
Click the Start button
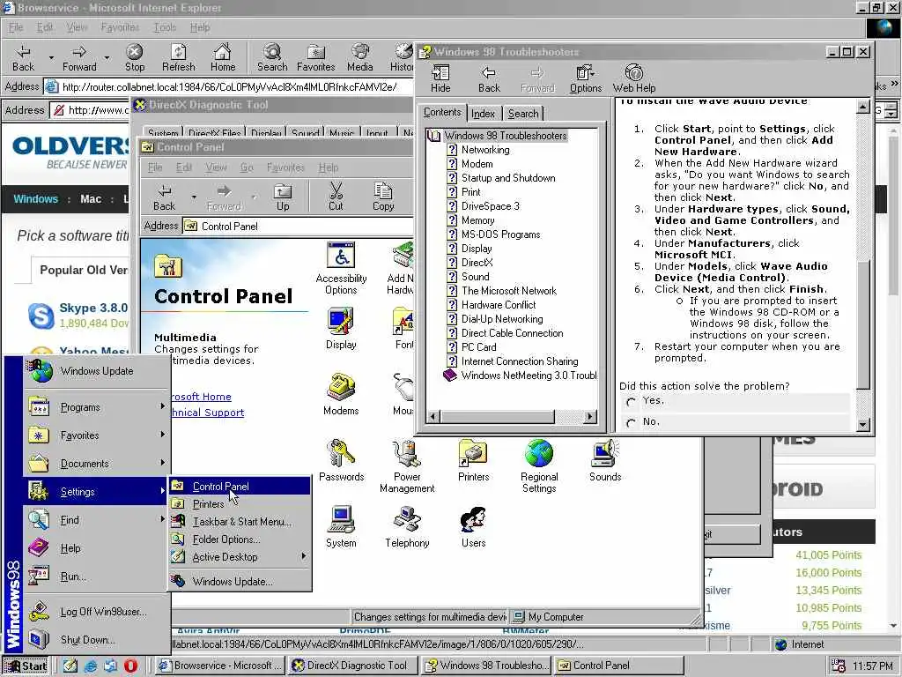(x=26, y=666)
